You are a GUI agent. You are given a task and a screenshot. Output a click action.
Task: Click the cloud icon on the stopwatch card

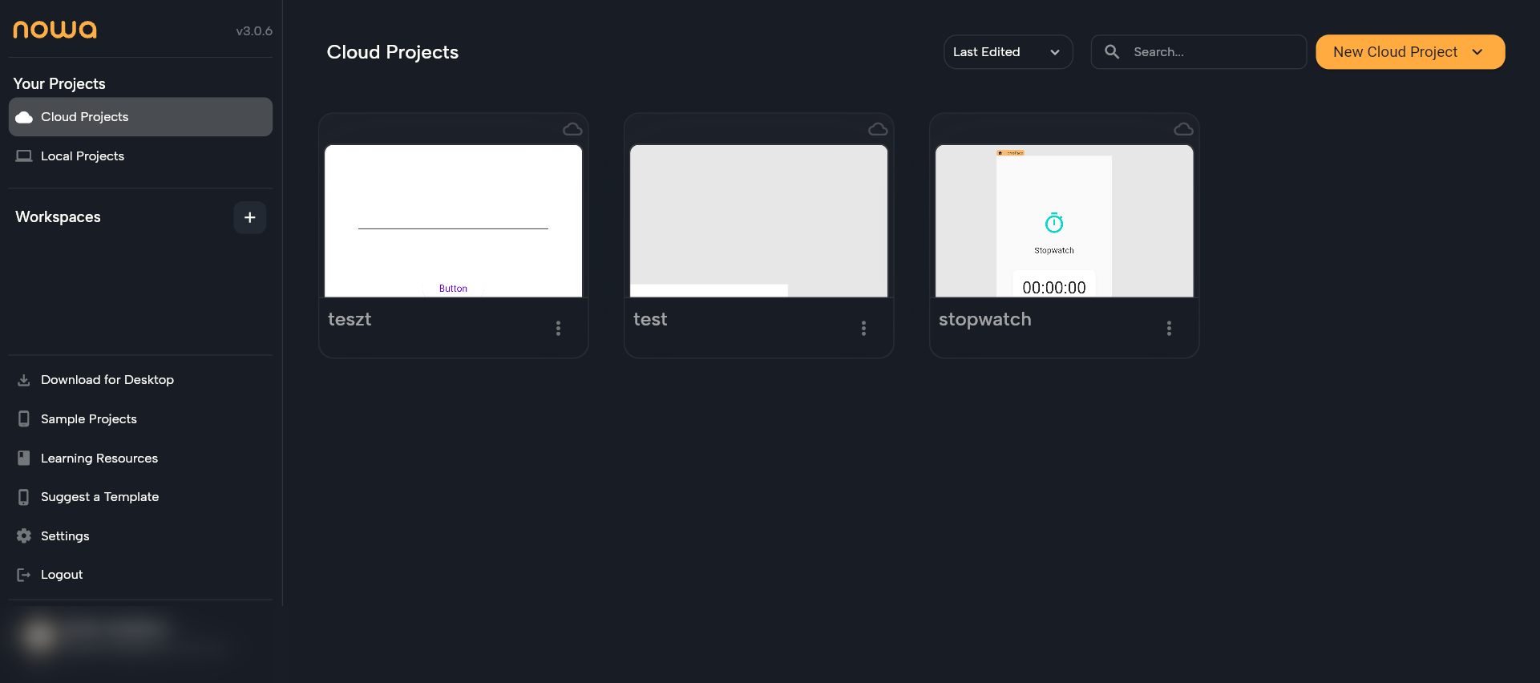[1183, 129]
